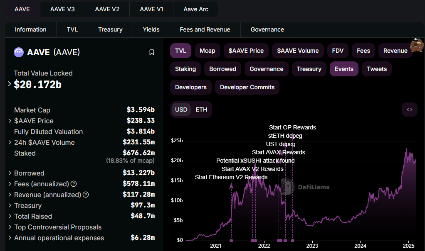Click the first event marker dot on timeline
The image size is (425, 251).
click(x=231, y=241)
